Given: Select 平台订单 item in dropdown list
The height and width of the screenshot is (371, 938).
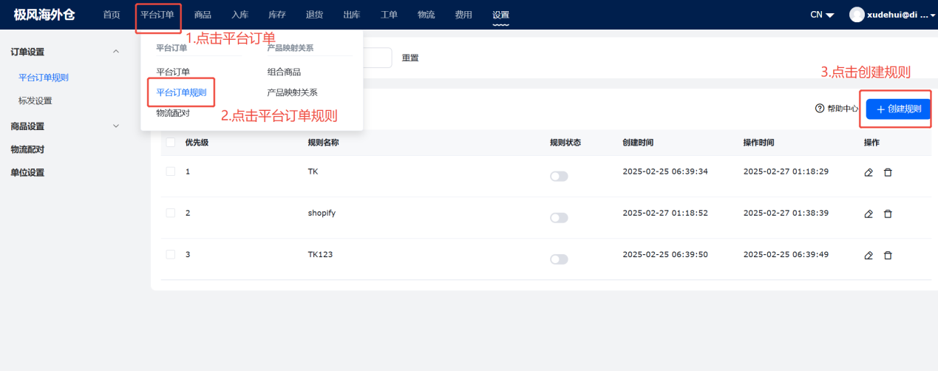Looking at the screenshot, I should [x=173, y=72].
